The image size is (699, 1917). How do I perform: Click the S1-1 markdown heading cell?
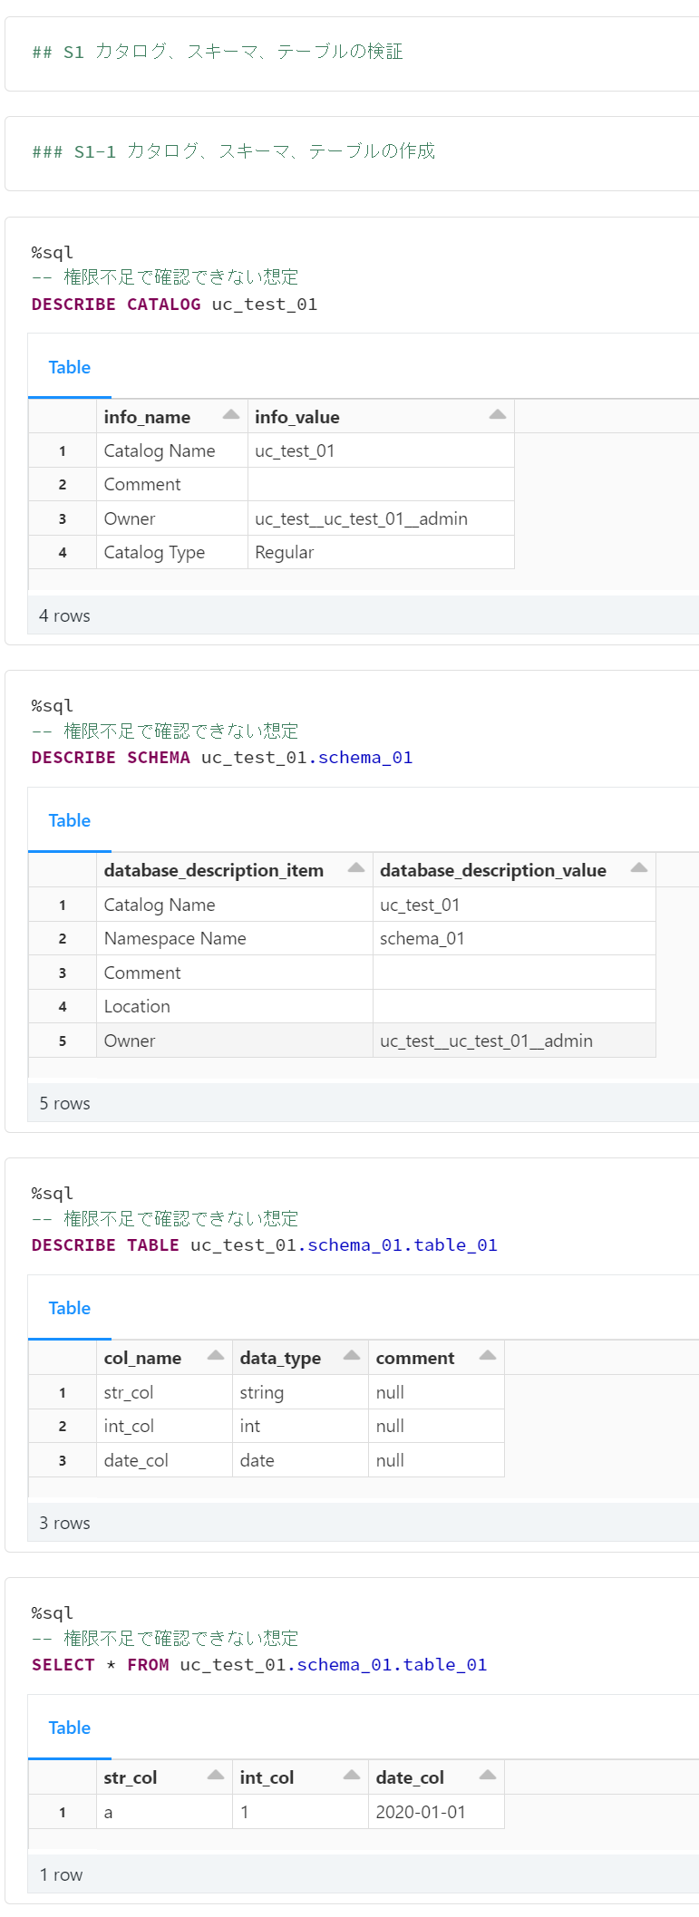pos(234,151)
